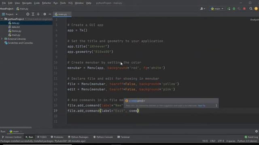Click Select Opened File target icon
Image resolution: width=259 pixels, height=145 pixels.
click(28, 14)
